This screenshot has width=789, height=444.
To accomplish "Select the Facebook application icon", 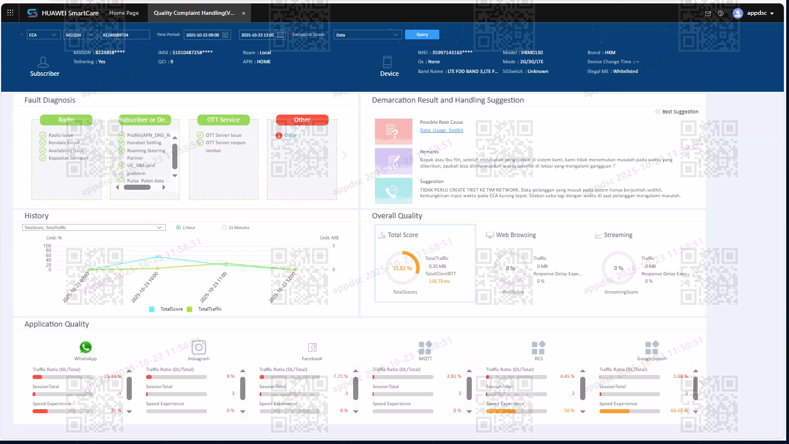I will (x=312, y=347).
